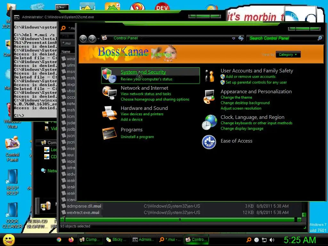Click scroll down arrow in search results list
The image size is (328, 246).
(x=304, y=215)
